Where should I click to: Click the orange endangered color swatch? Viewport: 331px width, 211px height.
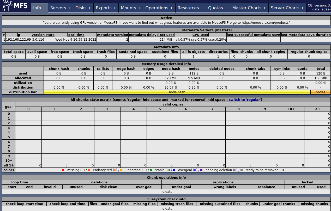(89, 170)
